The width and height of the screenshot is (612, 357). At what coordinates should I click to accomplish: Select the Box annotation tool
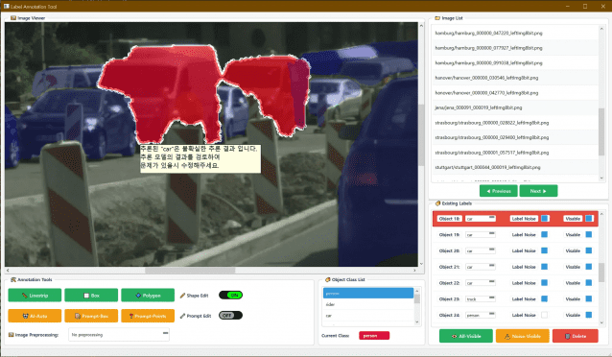coord(91,296)
